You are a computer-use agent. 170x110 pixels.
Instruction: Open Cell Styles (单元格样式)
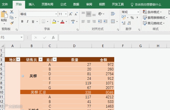click(x=154, y=23)
